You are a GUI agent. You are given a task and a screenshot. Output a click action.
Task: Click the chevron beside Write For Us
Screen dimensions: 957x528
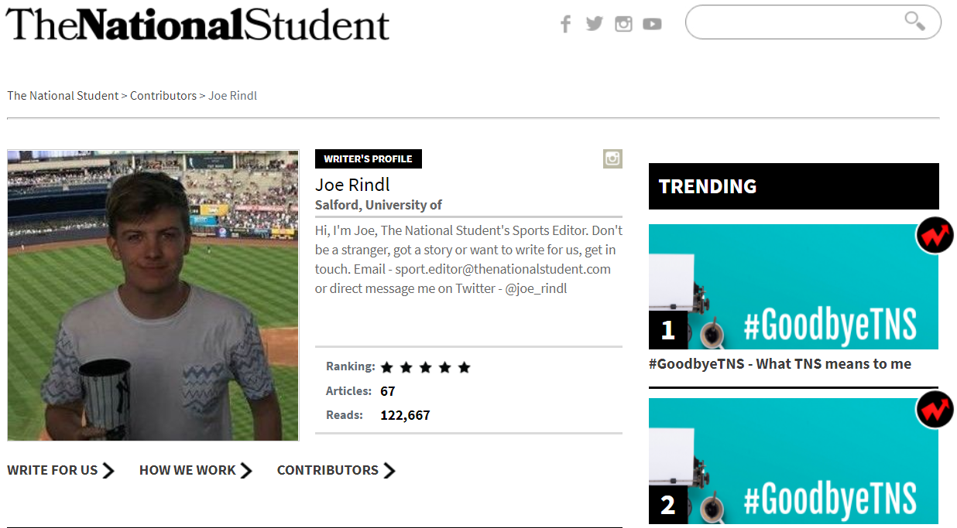[x=108, y=470]
